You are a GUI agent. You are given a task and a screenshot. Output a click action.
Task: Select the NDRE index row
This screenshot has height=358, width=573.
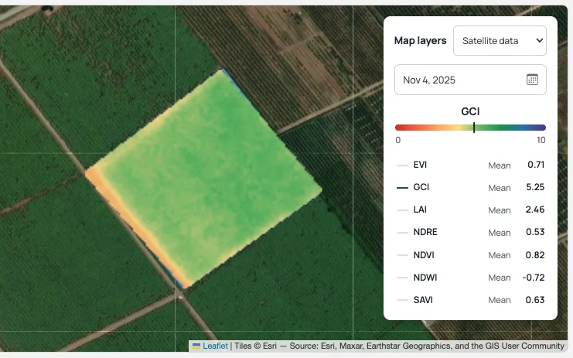click(470, 232)
